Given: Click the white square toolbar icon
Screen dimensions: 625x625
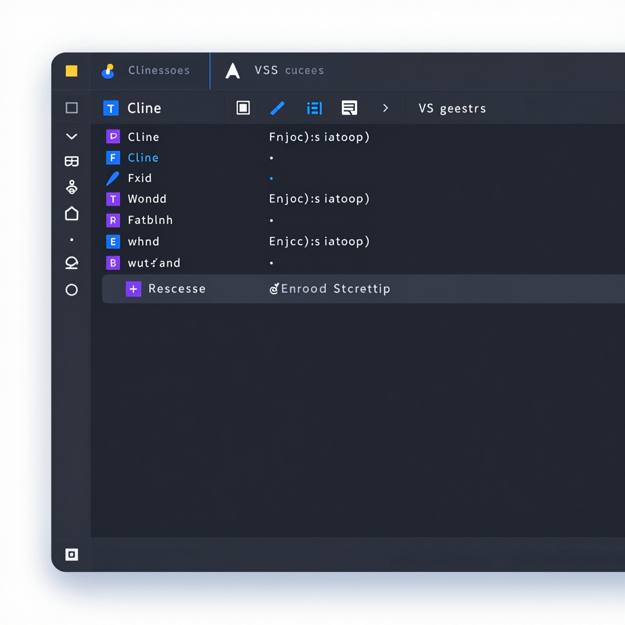Looking at the screenshot, I should pos(243,108).
